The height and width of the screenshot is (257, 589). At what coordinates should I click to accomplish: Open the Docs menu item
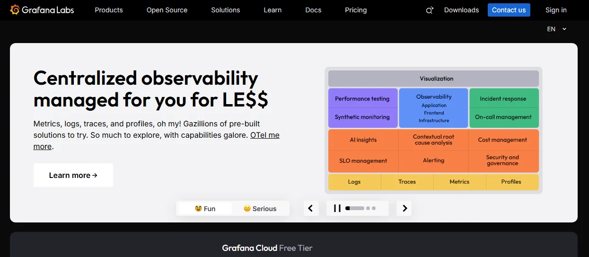pos(313,10)
